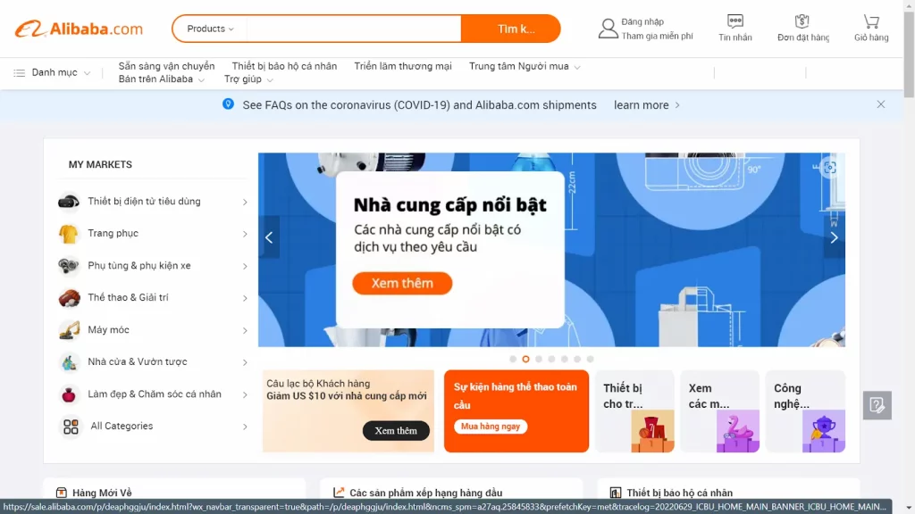Image resolution: width=915 pixels, height=514 pixels.
Task: Click the orange Xem thêm banner button
Action: pos(402,283)
